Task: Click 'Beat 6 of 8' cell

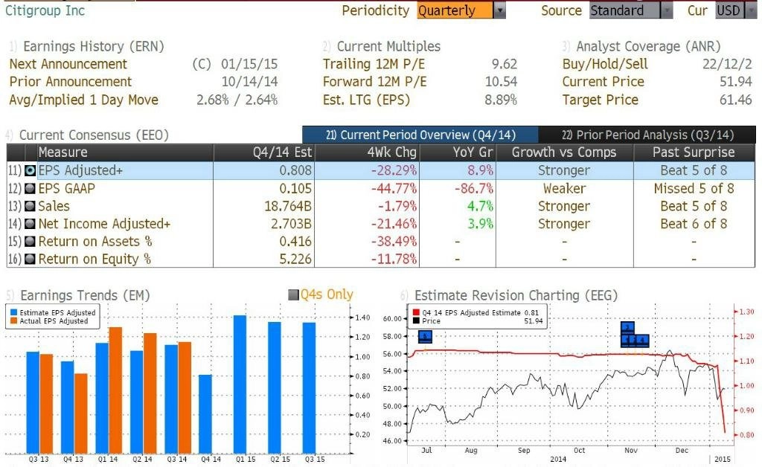Action: click(694, 224)
